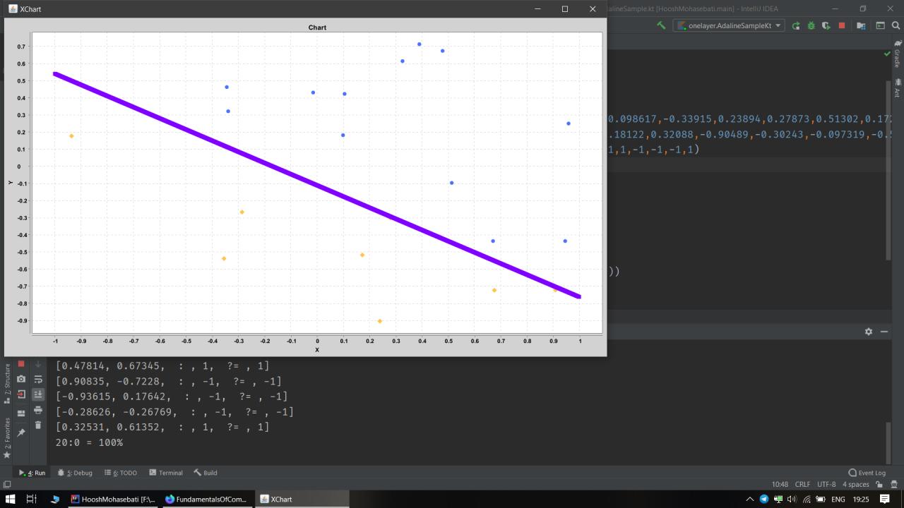Open the Ant tool window
Viewport: 904px width, 508px height.
(x=897, y=87)
